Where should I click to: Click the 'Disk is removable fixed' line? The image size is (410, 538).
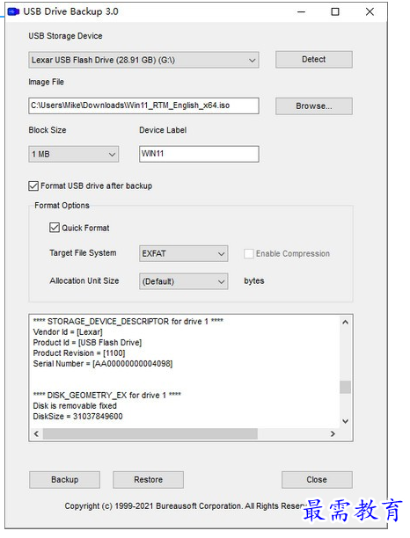point(75,406)
